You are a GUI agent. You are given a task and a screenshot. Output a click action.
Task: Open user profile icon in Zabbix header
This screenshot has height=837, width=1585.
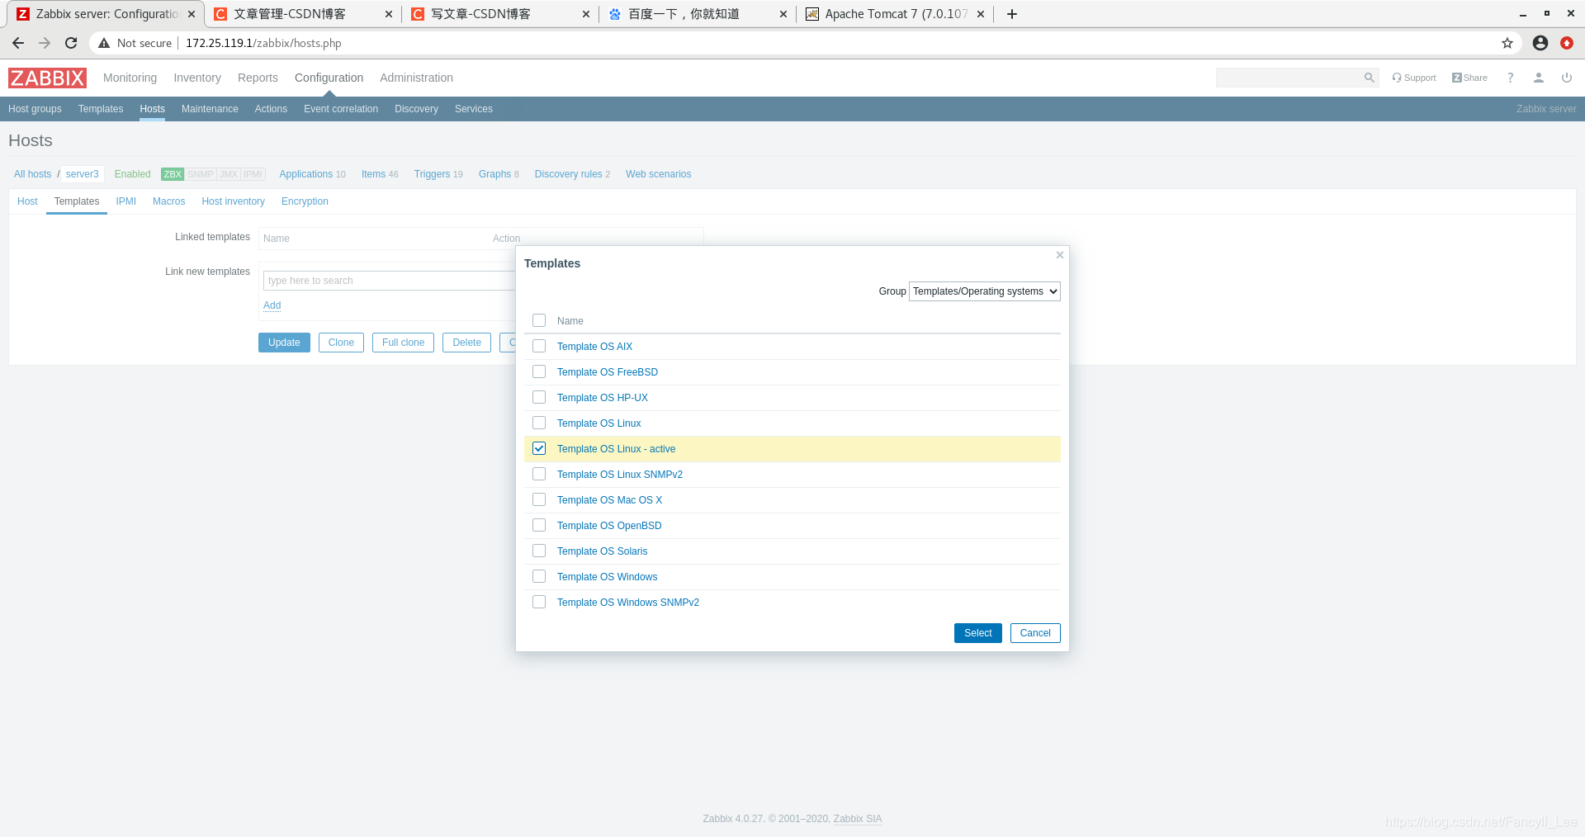click(x=1538, y=78)
